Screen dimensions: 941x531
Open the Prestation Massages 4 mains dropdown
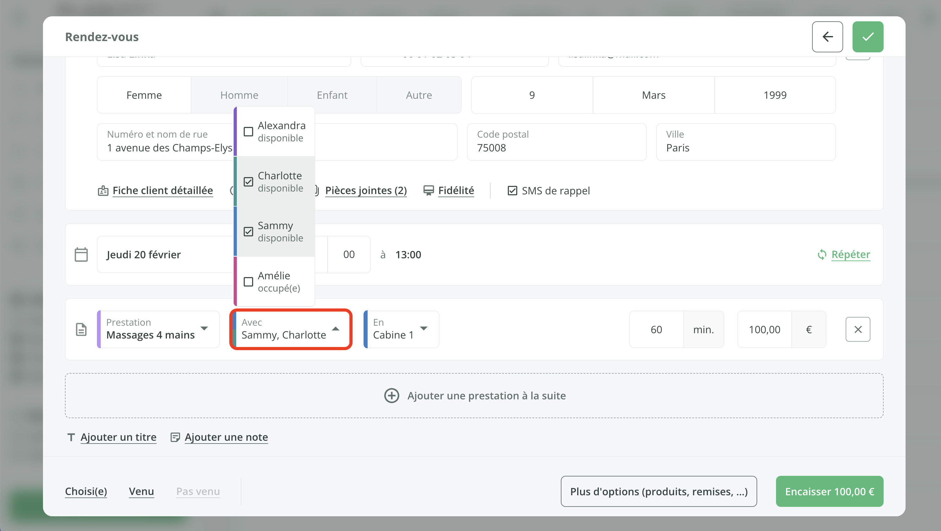pyautogui.click(x=204, y=329)
